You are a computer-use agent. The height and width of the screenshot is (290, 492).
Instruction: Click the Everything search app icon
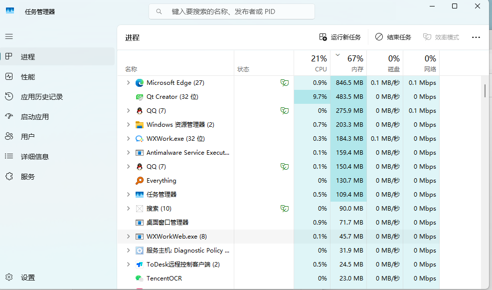click(140, 181)
